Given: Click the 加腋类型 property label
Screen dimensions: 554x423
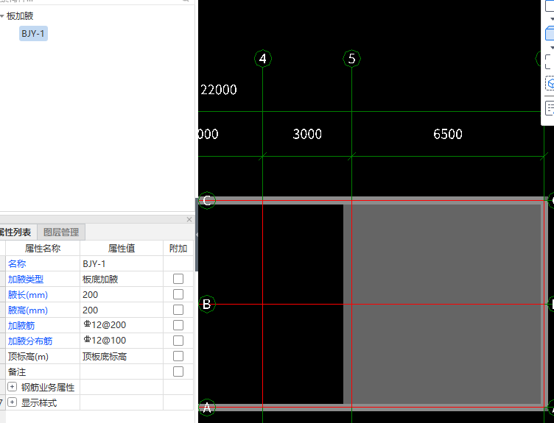Looking at the screenshot, I should pyautogui.click(x=26, y=279).
